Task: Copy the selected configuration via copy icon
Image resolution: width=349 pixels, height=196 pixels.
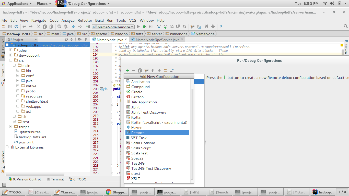Action: pyautogui.click(x=140, y=70)
